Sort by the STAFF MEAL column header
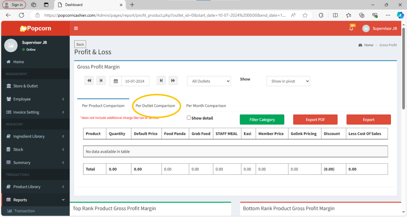Image resolution: width=407 pixels, height=217 pixels. click(227, 134)
